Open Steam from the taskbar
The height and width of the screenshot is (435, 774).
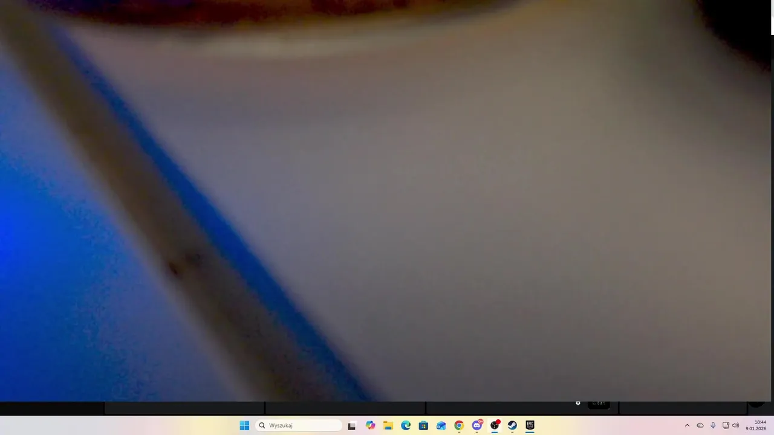pos(512,425)
